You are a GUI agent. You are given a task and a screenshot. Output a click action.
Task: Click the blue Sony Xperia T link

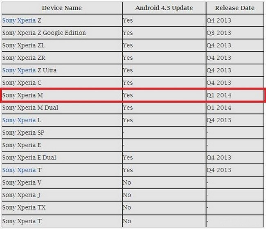tap(19, 170)
